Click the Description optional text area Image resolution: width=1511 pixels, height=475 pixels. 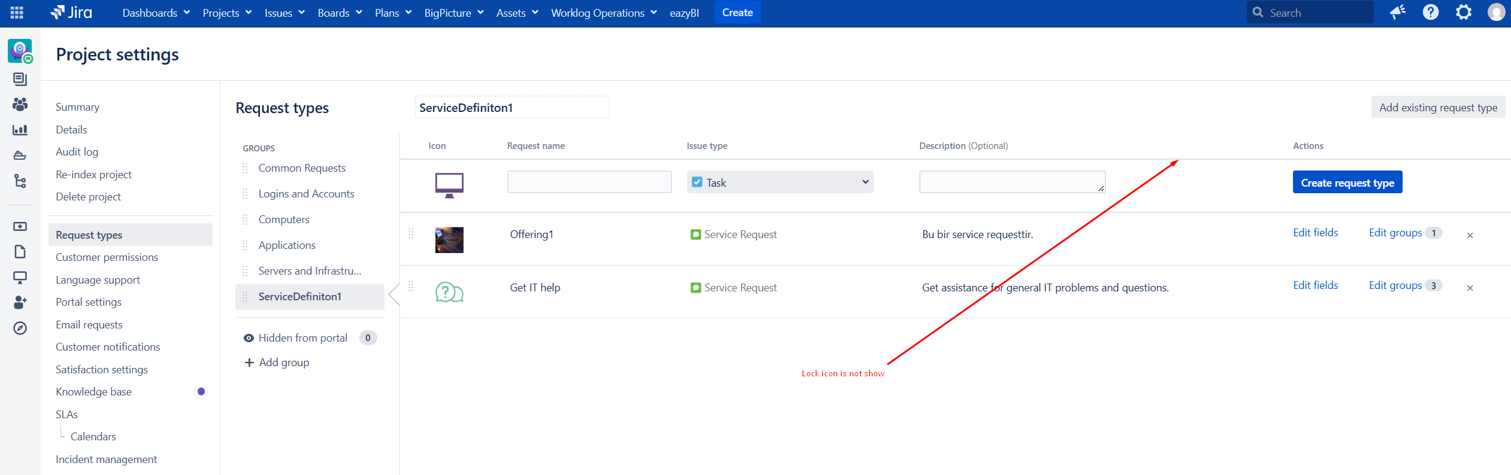pyautogui.click(x=1012, y=182)
